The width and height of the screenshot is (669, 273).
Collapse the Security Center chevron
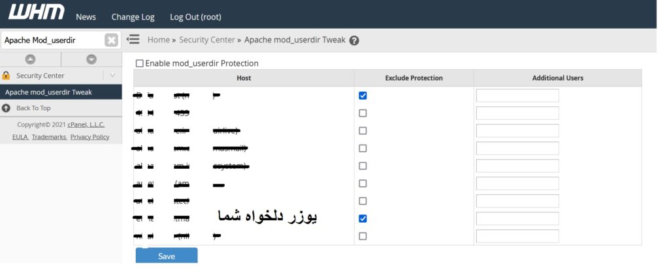pyautogui.click(x=112, y=76)
